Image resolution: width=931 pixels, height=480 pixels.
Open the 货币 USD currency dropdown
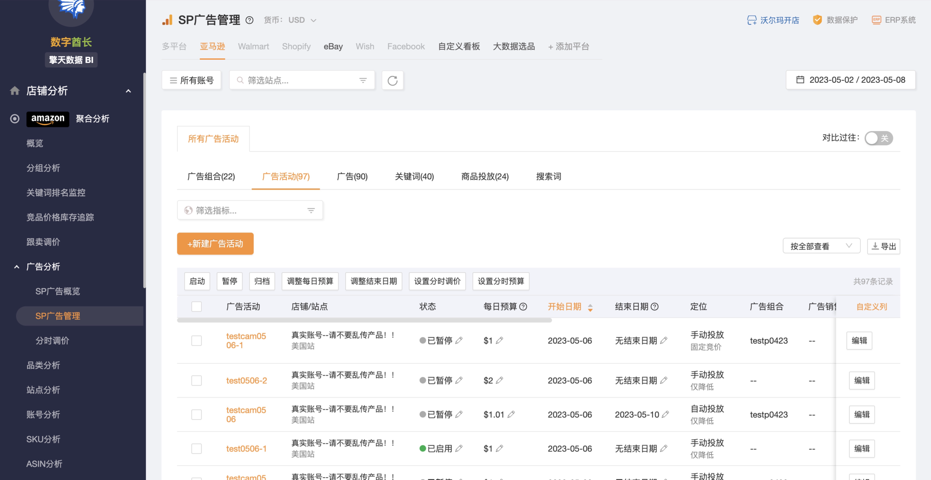click(302, 20)
